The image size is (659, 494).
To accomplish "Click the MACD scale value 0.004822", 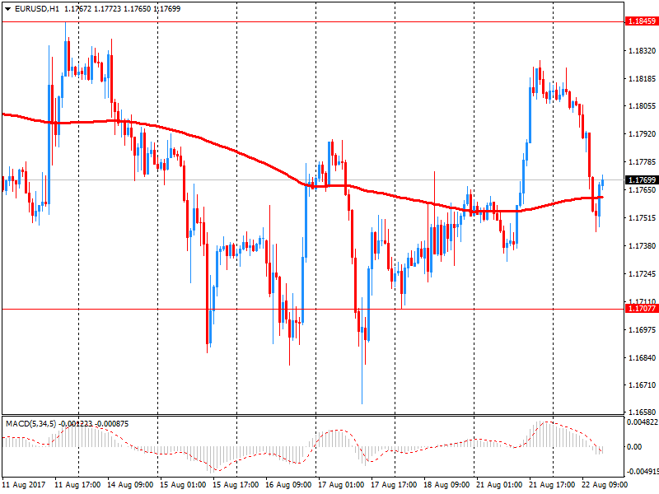I will pos(643,422).
